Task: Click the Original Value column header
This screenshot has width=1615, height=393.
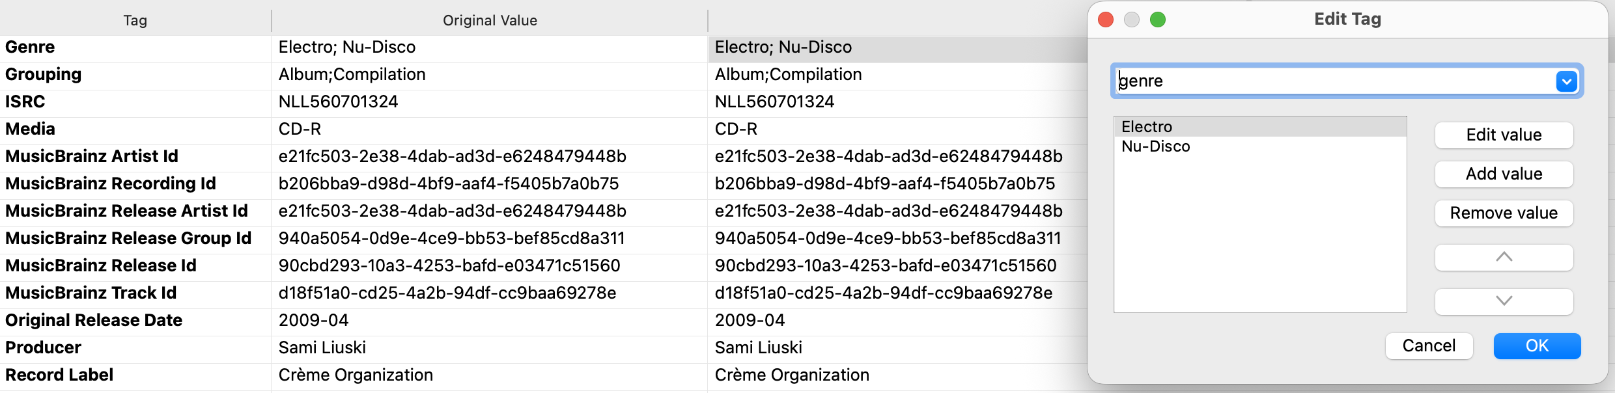Action: 490,20
